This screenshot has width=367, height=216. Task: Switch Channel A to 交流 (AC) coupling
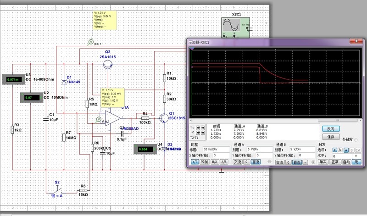coord(237,162)
